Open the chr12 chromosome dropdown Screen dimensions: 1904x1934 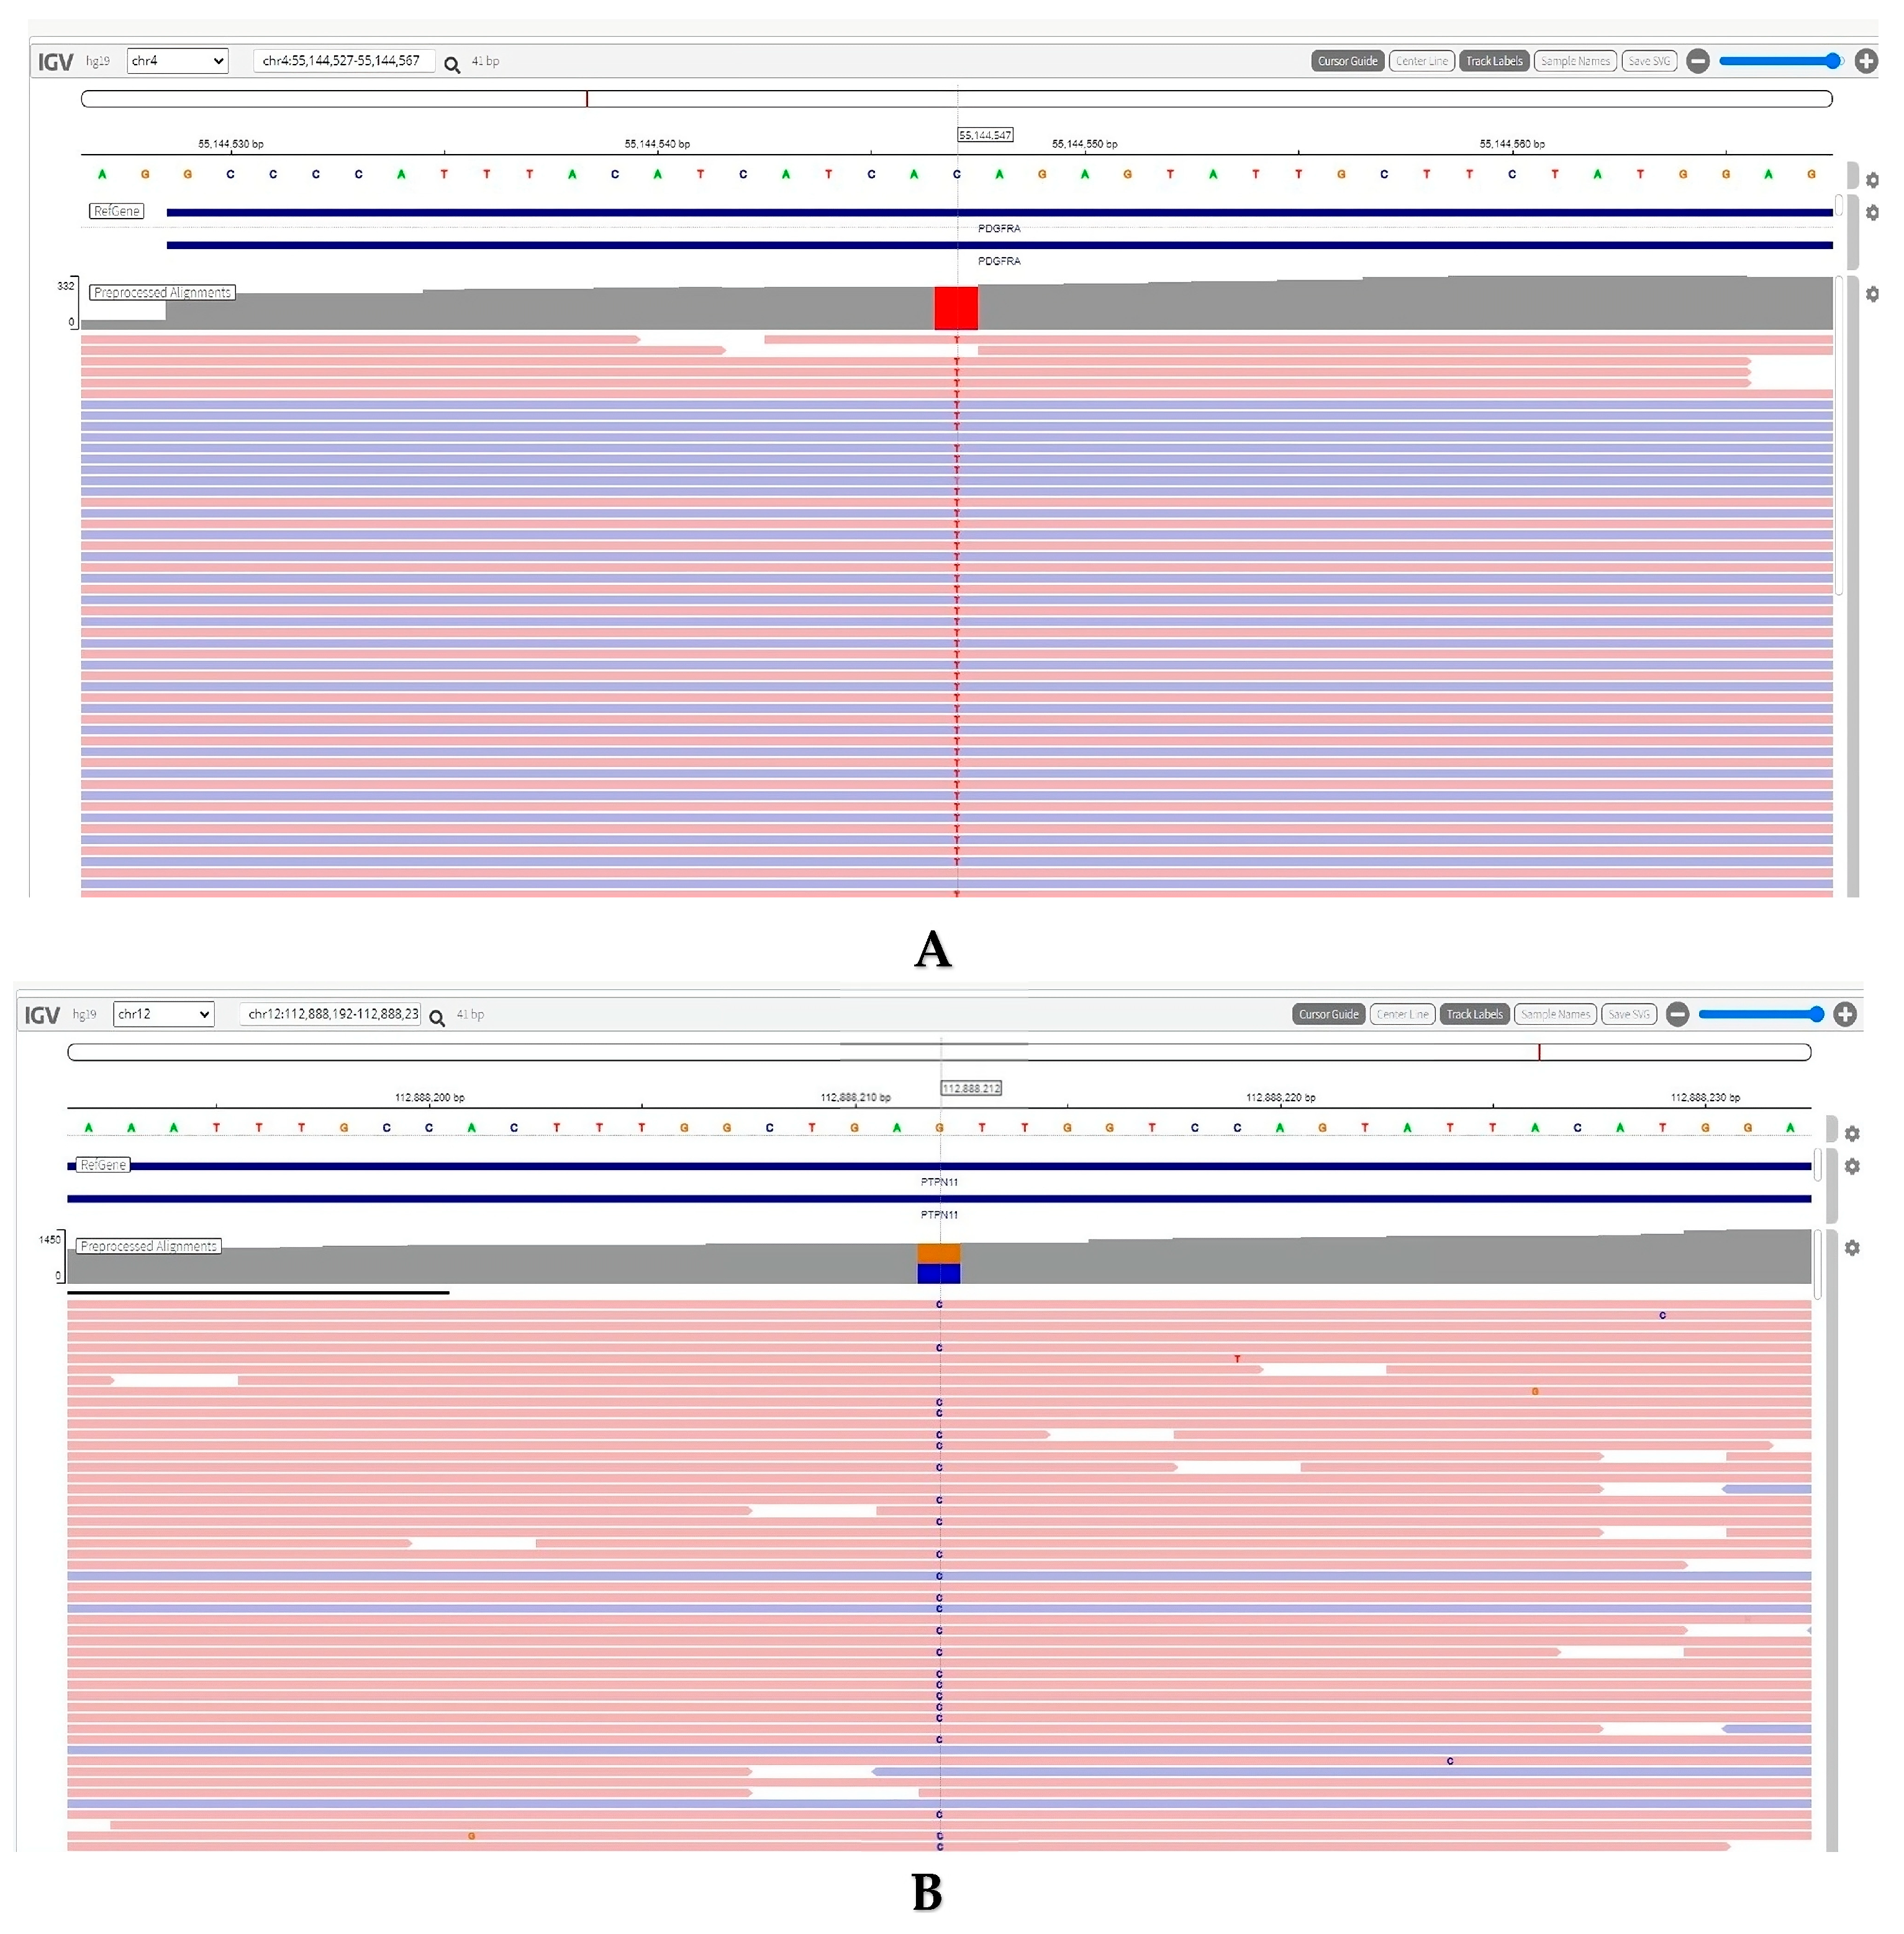[x=163, y=1014]
